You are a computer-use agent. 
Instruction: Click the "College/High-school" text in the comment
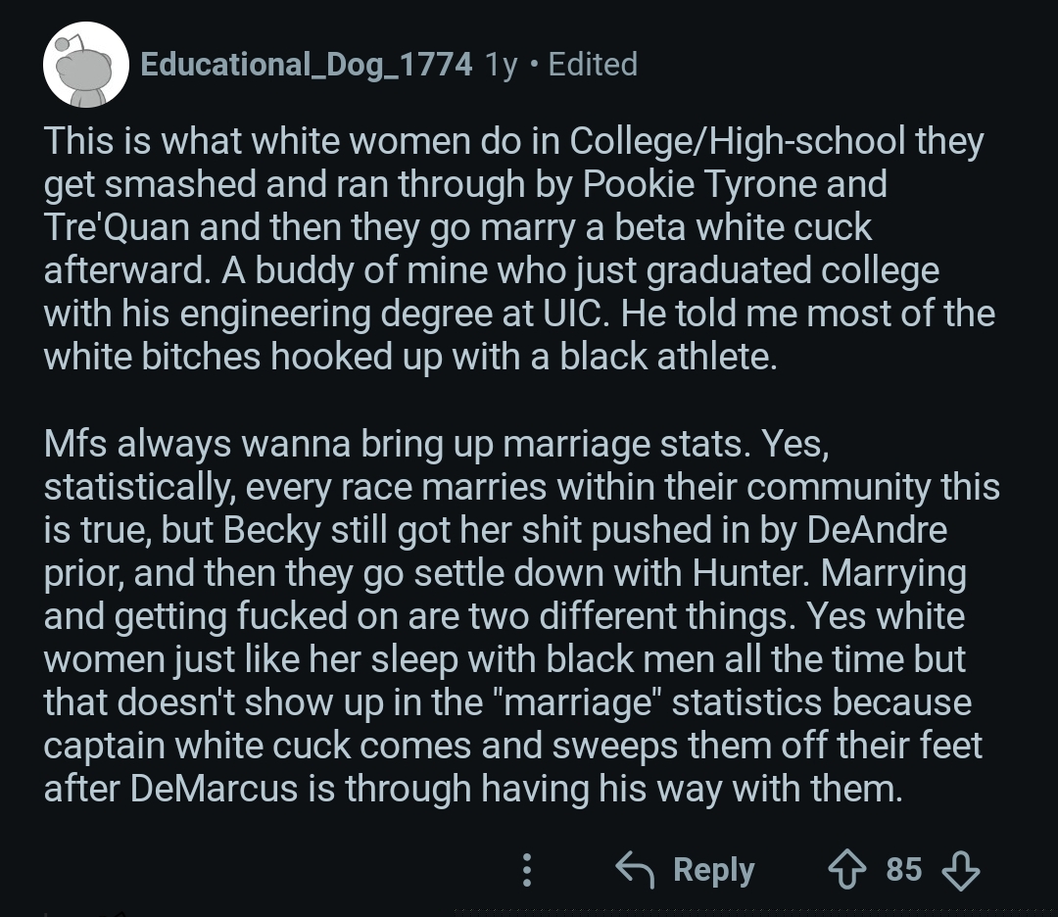click(x=738, y=141)
